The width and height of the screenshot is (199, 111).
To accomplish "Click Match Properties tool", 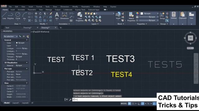I will pyautogui.click(x=131, y=17).
